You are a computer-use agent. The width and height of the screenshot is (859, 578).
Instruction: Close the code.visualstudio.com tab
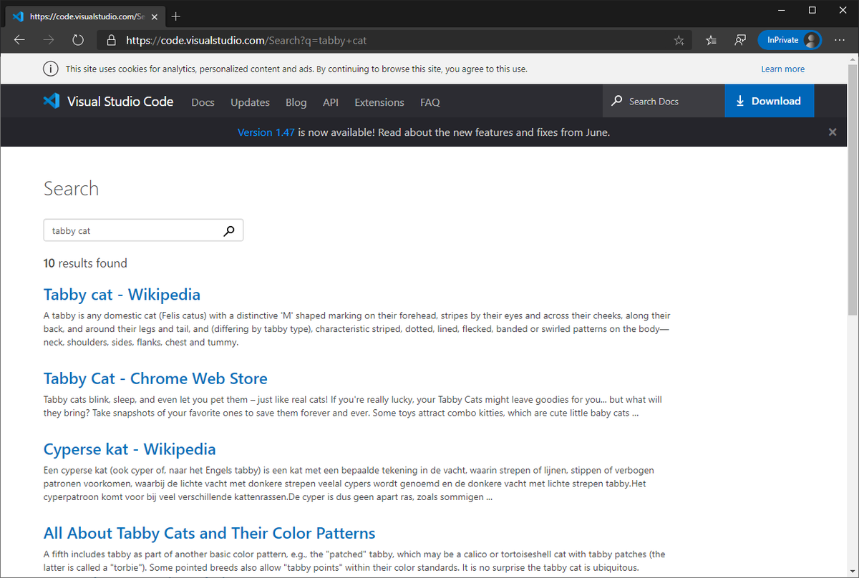155,16
